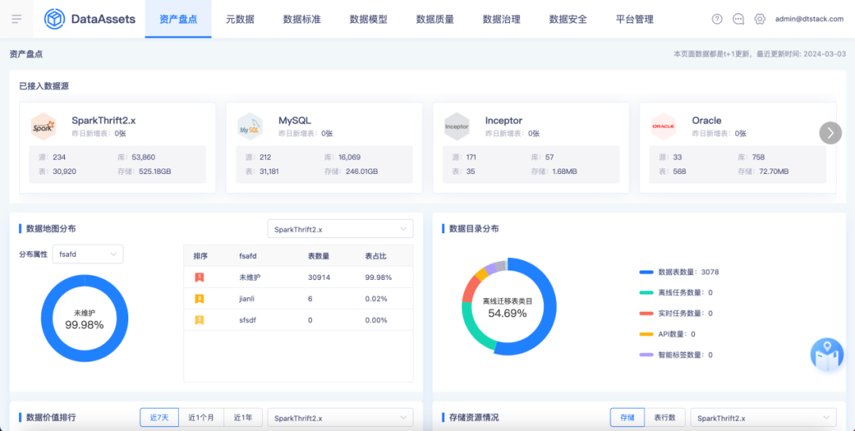This screenshot has height=431, width=855.
Task: Click the sfsdf table row name
Action: point(247,319)
